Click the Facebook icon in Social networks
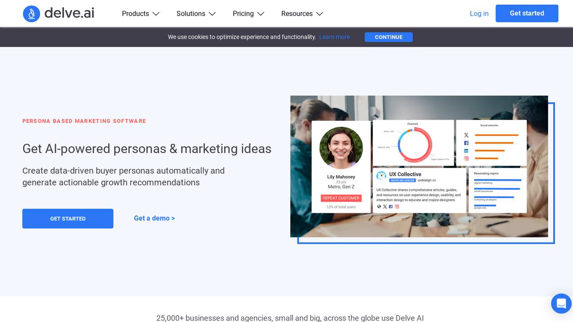 (466, 143)
